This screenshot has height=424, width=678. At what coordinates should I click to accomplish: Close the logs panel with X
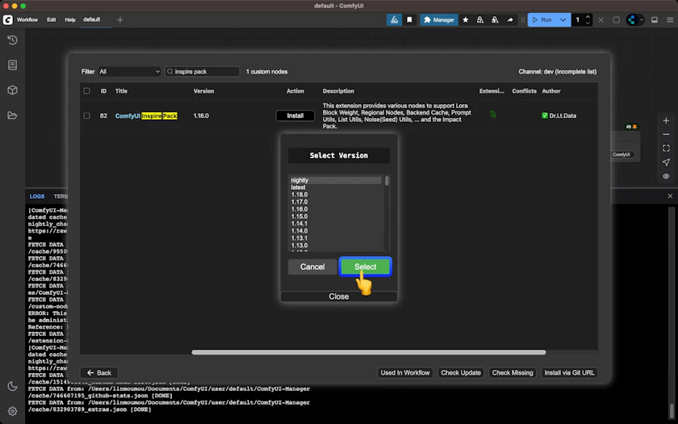tap(670, 196)
